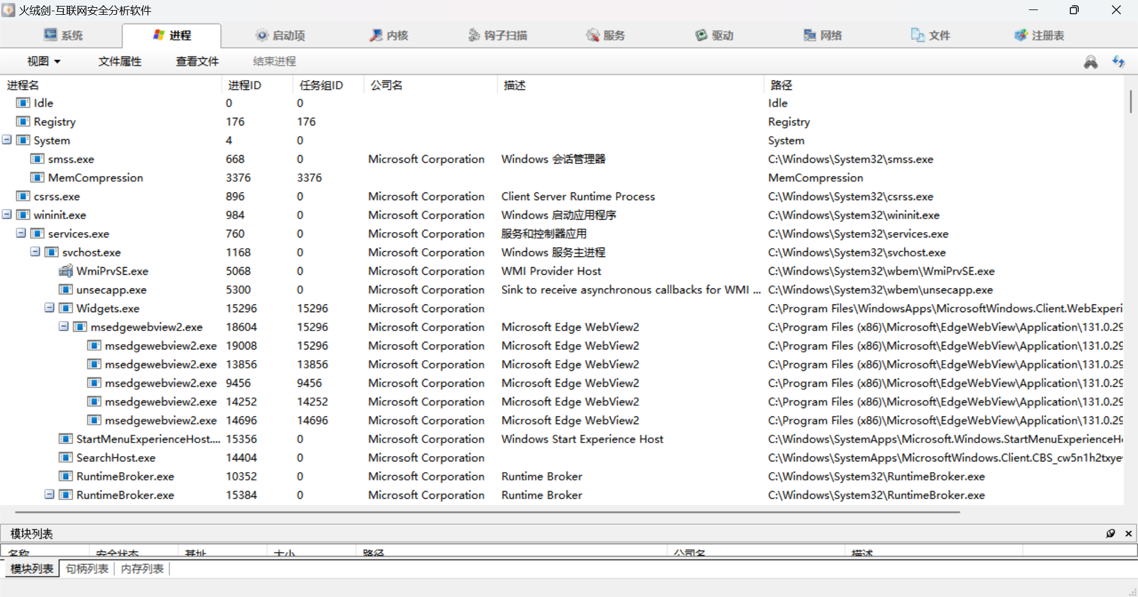Open the 内核 tab

coord(389,36)
